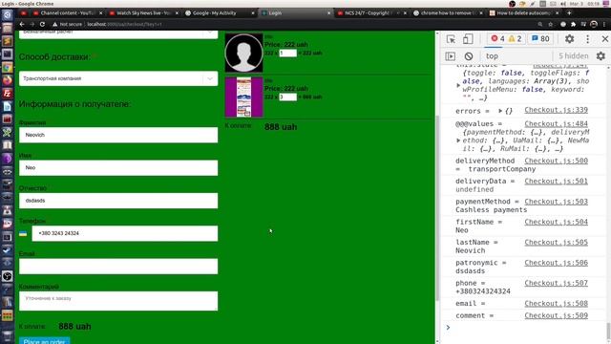Open console settings gear beside 5 hidden

click(x=600, y=56)
